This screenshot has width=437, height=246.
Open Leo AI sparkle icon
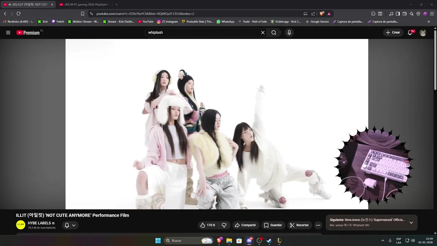click(411, 14)
